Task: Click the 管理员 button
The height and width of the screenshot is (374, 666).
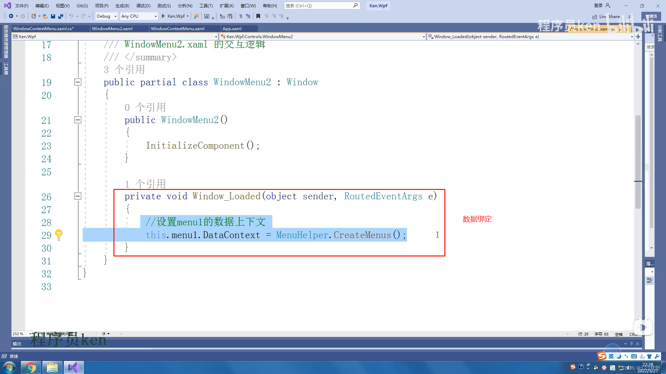Action: coord(651,16)
